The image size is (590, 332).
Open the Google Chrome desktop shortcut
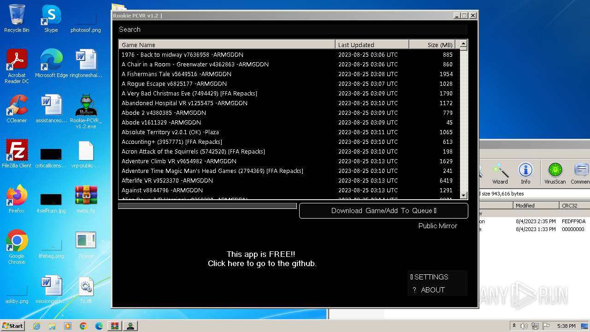[17, 247]
